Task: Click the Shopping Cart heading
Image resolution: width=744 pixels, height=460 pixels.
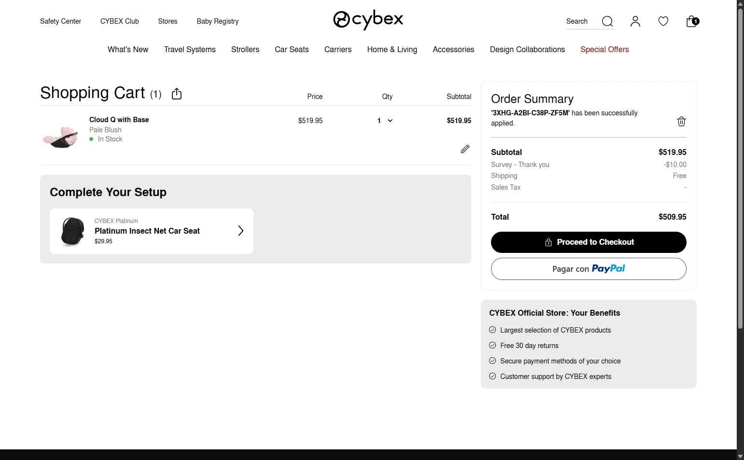Action: 93,93
